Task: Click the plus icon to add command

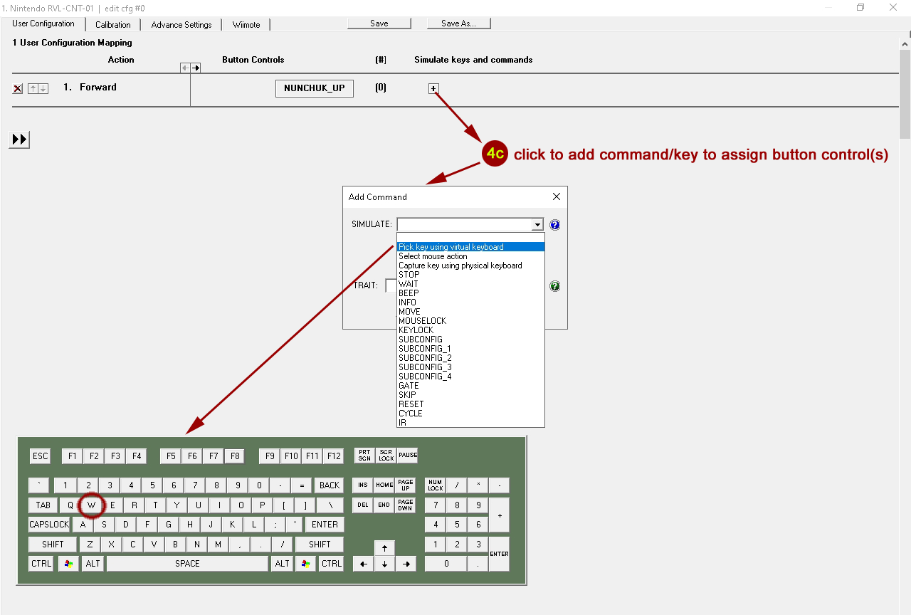Action: click(433, 89)
